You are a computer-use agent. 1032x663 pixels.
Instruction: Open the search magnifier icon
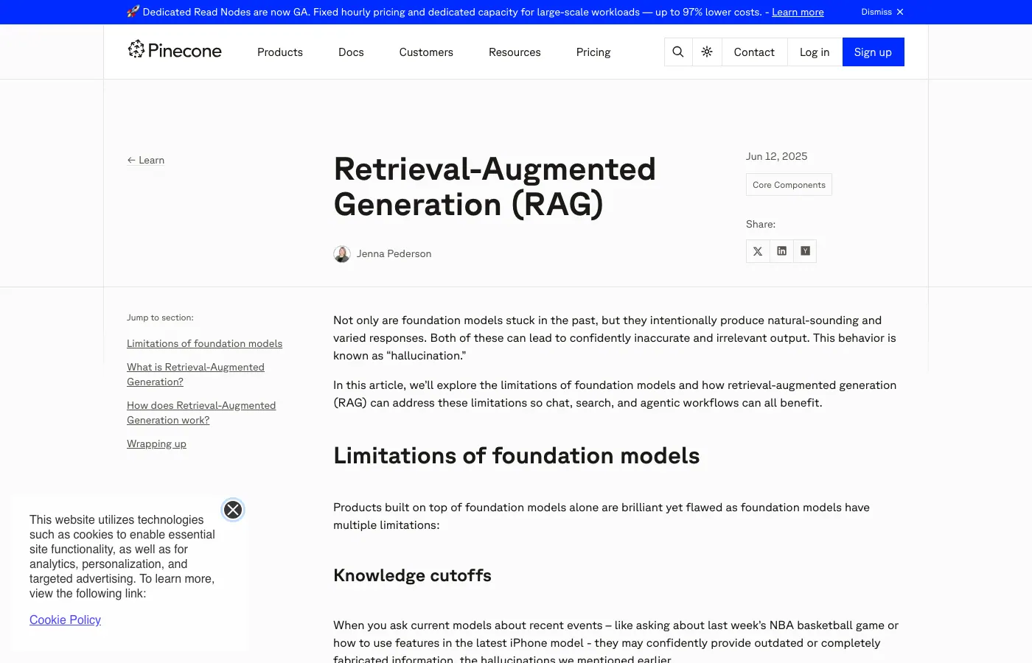point(678,52)
